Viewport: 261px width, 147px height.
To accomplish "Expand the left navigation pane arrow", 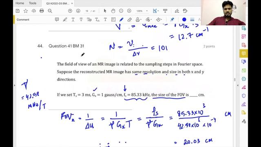I will click(x=15, y=85).
